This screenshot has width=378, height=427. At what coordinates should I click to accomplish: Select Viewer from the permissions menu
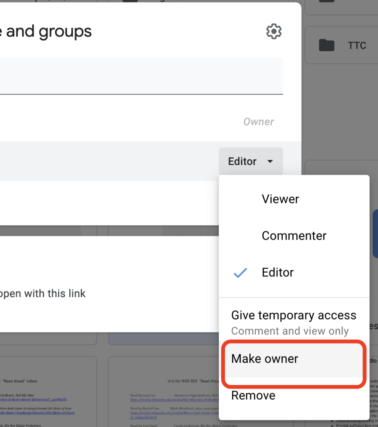280,199
